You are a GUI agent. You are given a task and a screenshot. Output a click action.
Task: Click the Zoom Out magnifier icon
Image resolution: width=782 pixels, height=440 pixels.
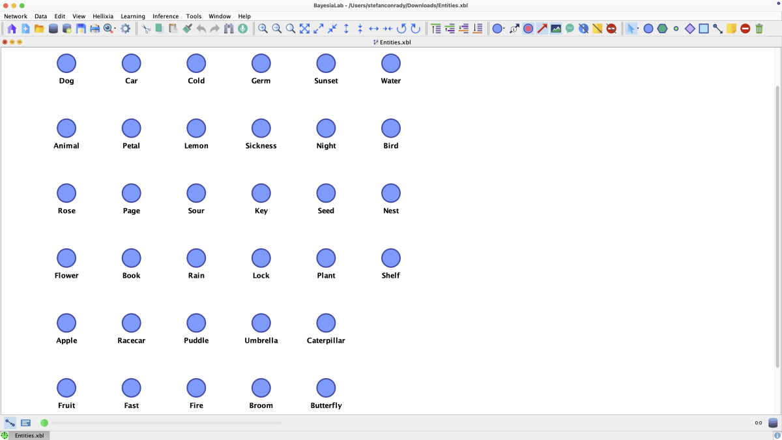coord(277,29)
